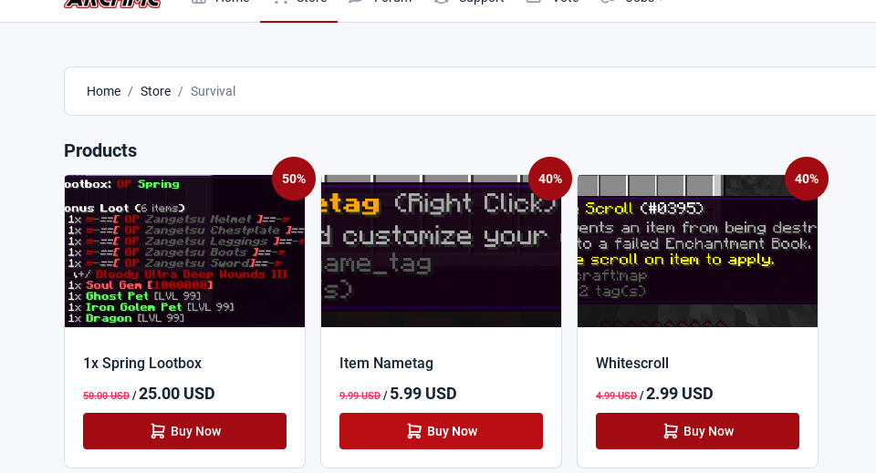The height and width of the screenshot is (473, 876).
Task: Click Survival in the breadcrumb
Action: tap(213, 91)
